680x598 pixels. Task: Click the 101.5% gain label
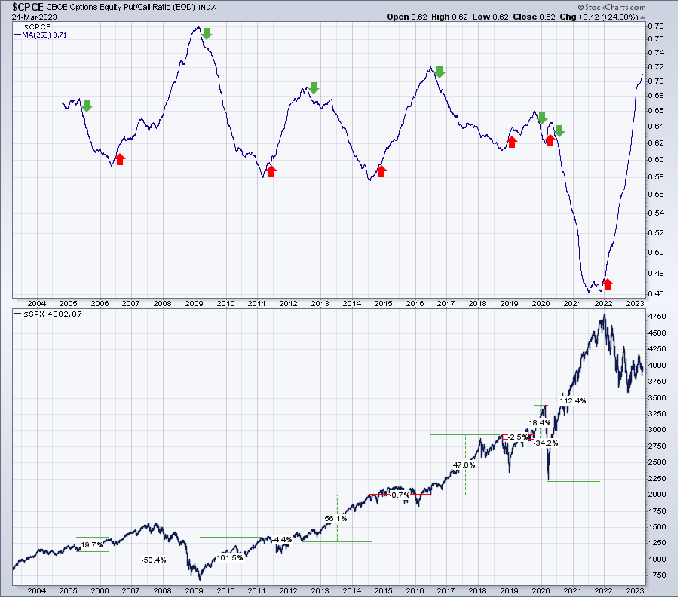click(x=229, y=558)
